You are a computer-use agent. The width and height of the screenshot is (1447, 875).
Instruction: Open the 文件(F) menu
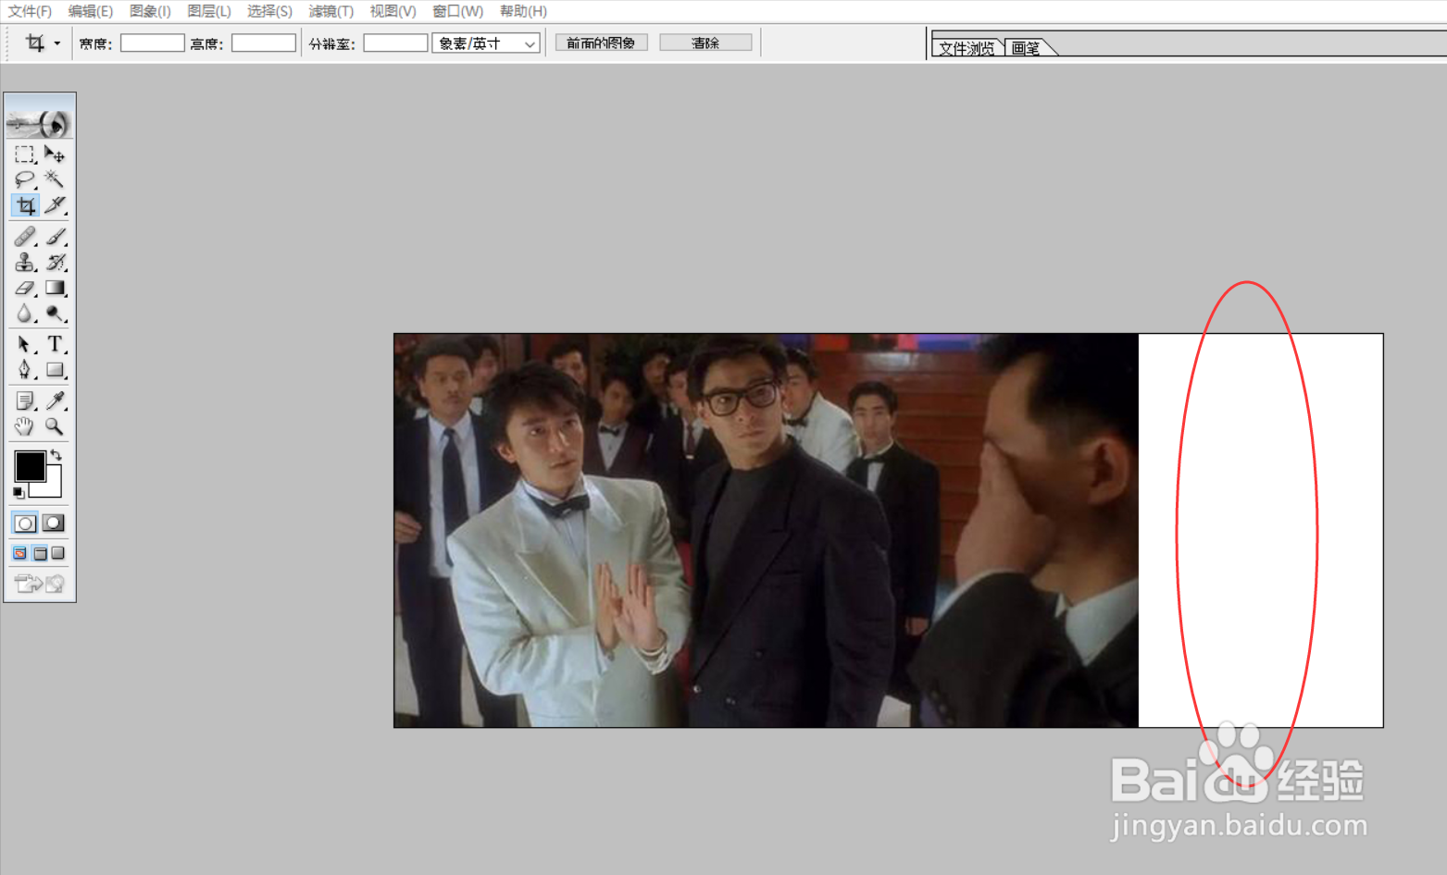[x=30, y=11]
